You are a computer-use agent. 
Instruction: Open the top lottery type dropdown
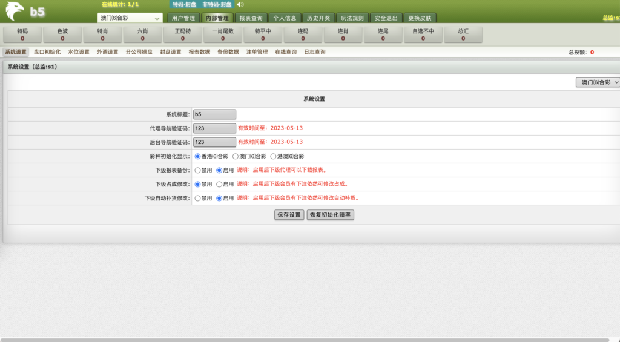pyautogui.click(x=130, y=18)
